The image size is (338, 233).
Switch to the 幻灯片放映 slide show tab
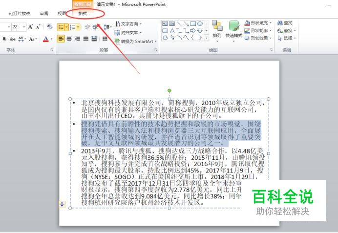20,14
